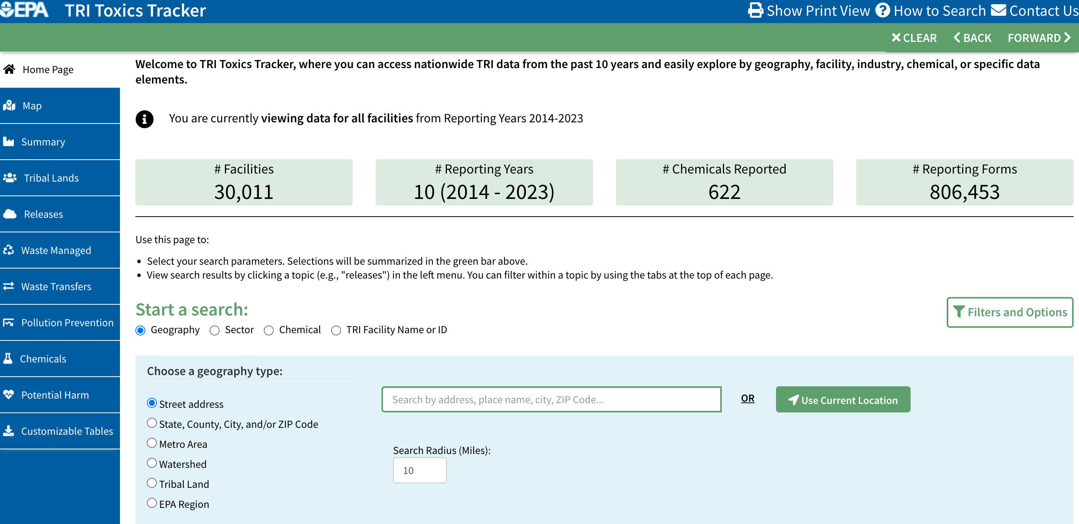Click the Waste Managed recycle icon

8,250
